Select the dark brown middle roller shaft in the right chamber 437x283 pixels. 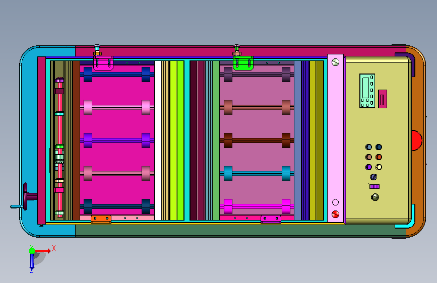pos(257,140)
